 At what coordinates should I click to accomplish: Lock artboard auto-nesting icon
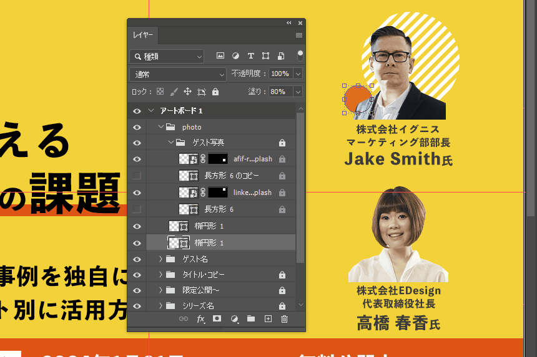(201, 92)
